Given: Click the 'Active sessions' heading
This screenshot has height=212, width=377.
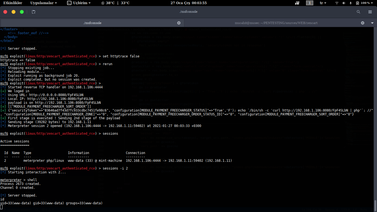Looking at the screenshot, I should [15, 141].
